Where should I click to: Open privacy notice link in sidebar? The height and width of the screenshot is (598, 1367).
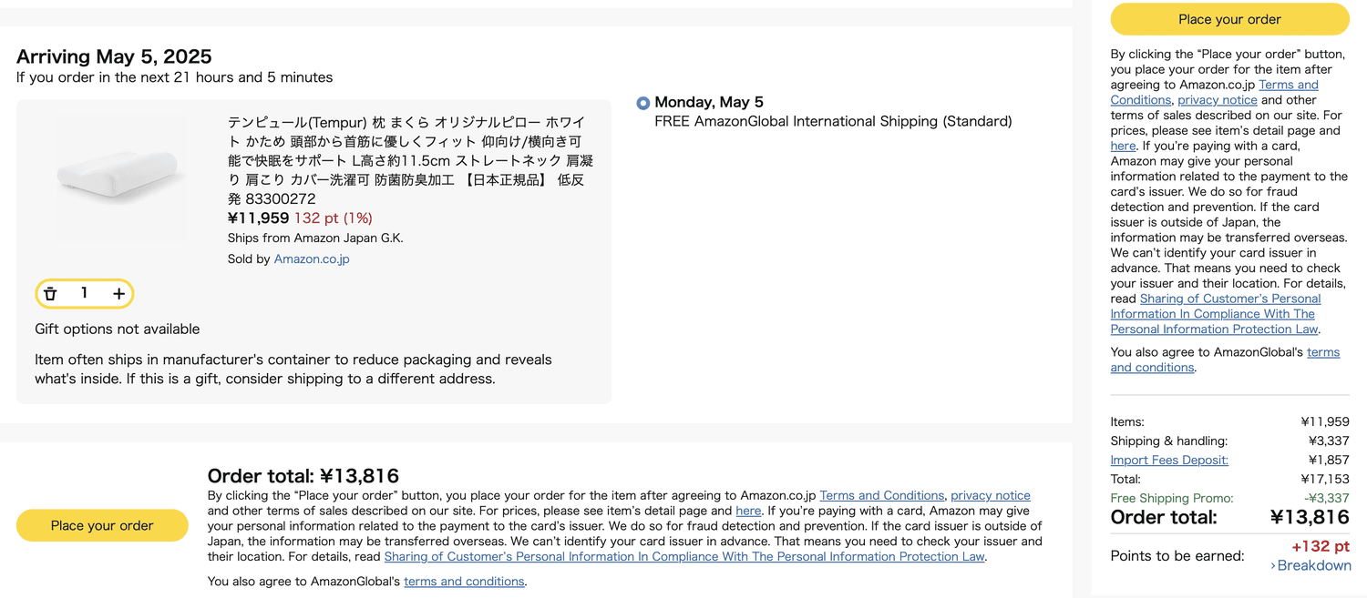click(1217, 100)
